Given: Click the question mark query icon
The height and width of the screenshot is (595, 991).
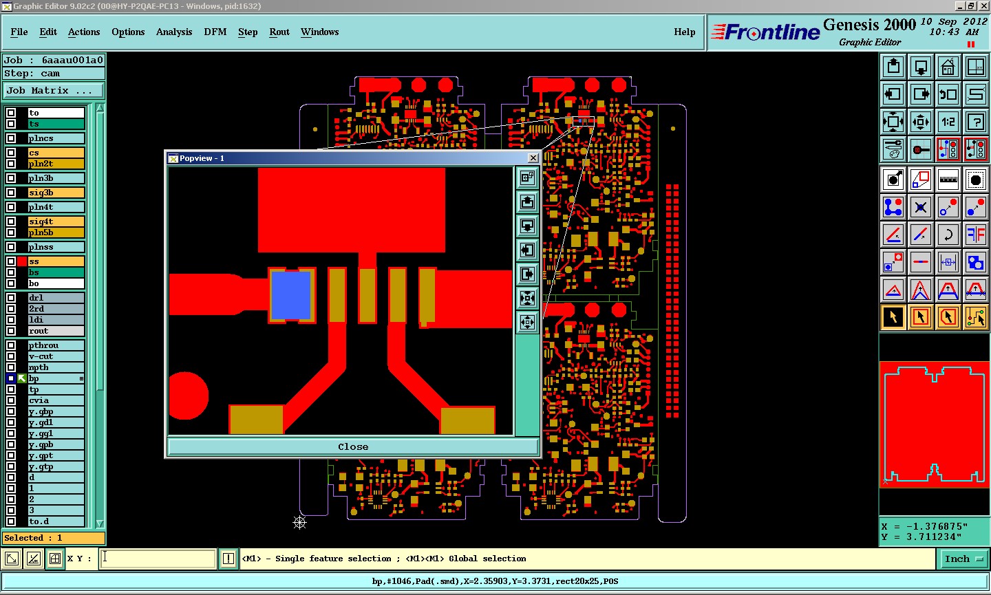Looking at the screenshot, I should [x=976, y=122].
